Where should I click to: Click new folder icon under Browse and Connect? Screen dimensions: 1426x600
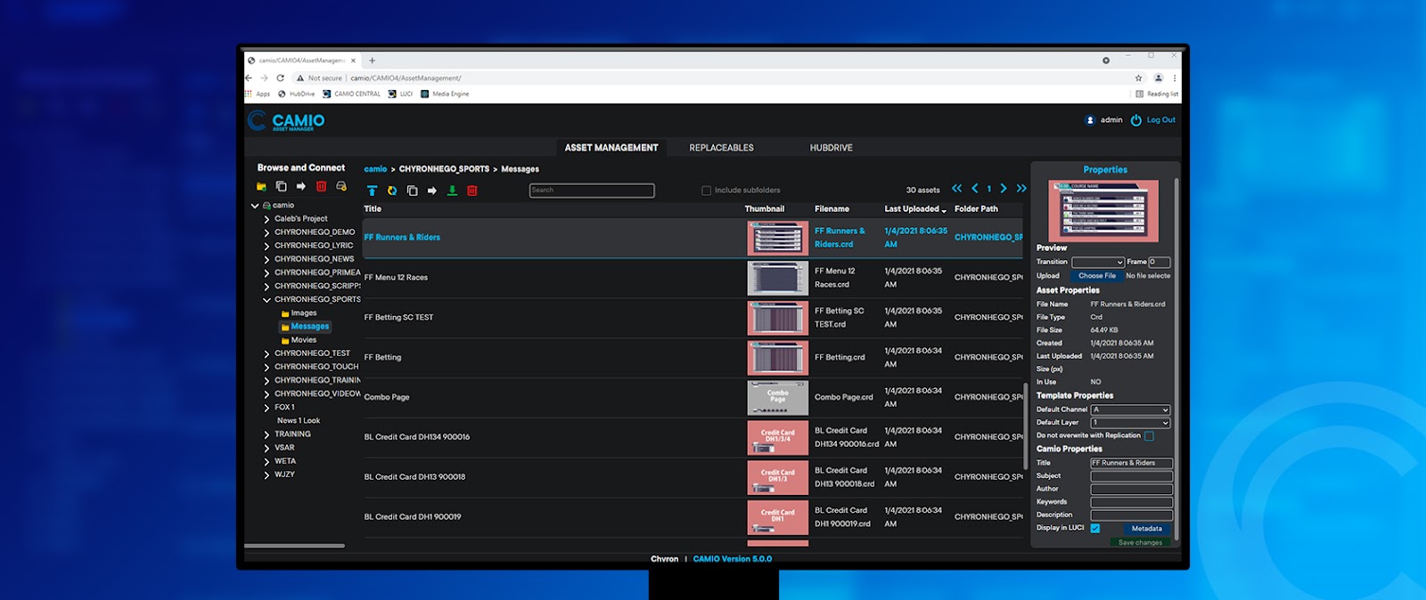(x=261, y=187)
